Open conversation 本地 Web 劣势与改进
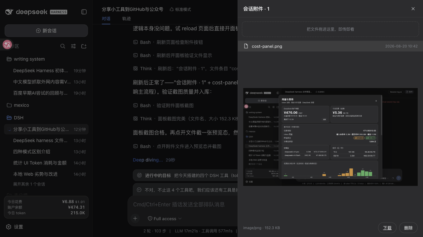The image size is (423, 237). 46,174
